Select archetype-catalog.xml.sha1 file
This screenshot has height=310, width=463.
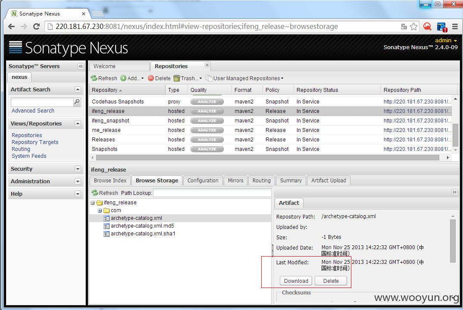point(143,234)
